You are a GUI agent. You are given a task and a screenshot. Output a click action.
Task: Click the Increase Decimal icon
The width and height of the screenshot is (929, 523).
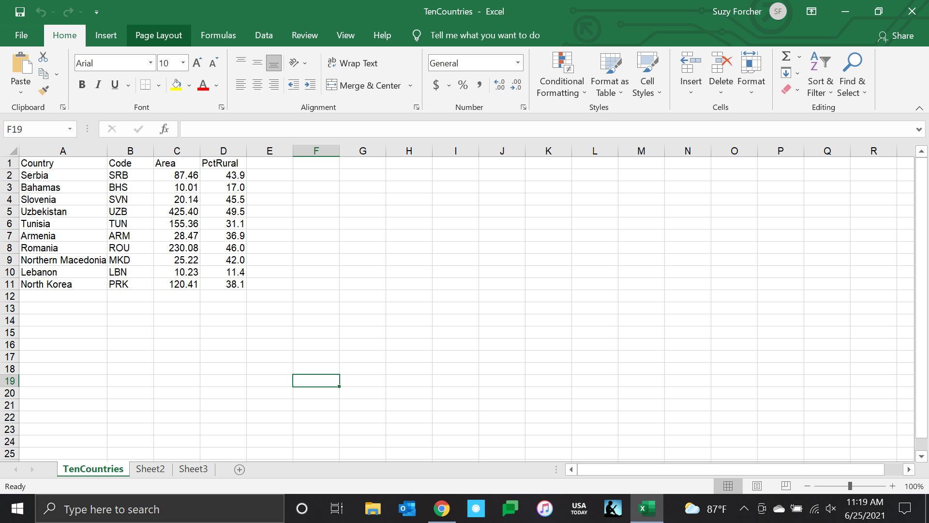(499, 85)
